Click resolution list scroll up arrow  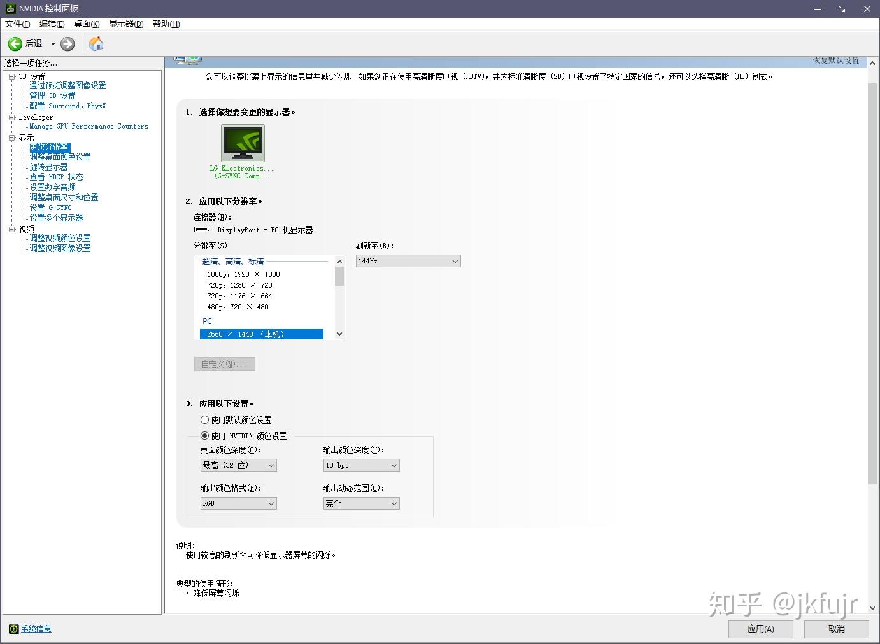click(x=339, y=261)
